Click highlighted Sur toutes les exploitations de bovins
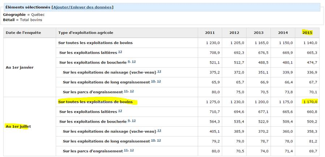This screenshot has height=157, width=325. click(x=95, y=102)
